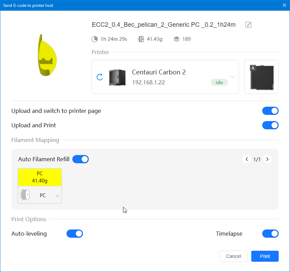Turn off Upload and Print toggle
The image size is (290, 272).
[270, 125]
